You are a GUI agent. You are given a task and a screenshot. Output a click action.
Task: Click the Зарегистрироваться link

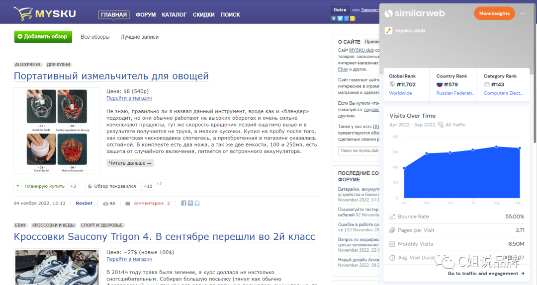pos(370,10)
